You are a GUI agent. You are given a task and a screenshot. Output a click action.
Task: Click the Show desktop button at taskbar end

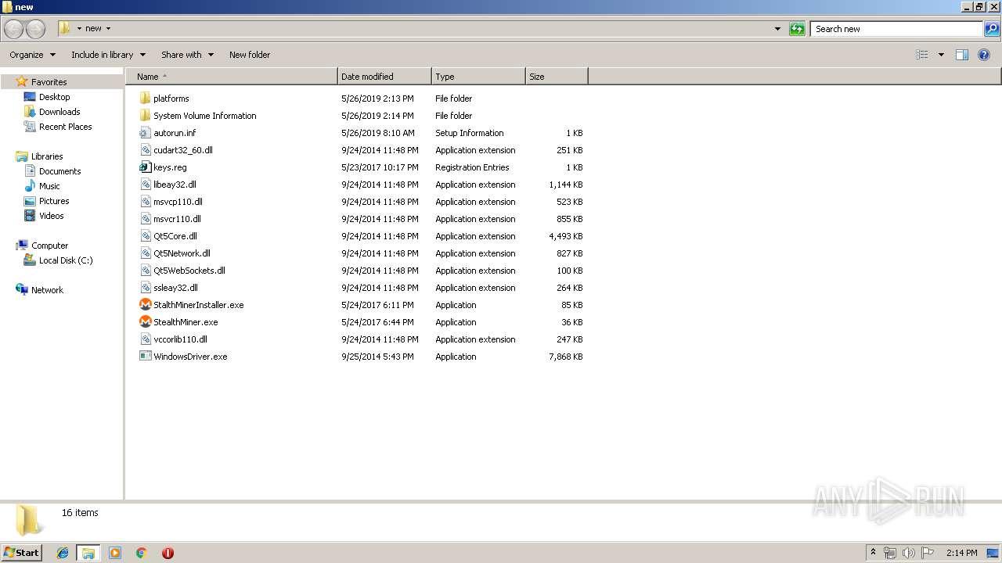pyautogui.click(x=993, y=553)
